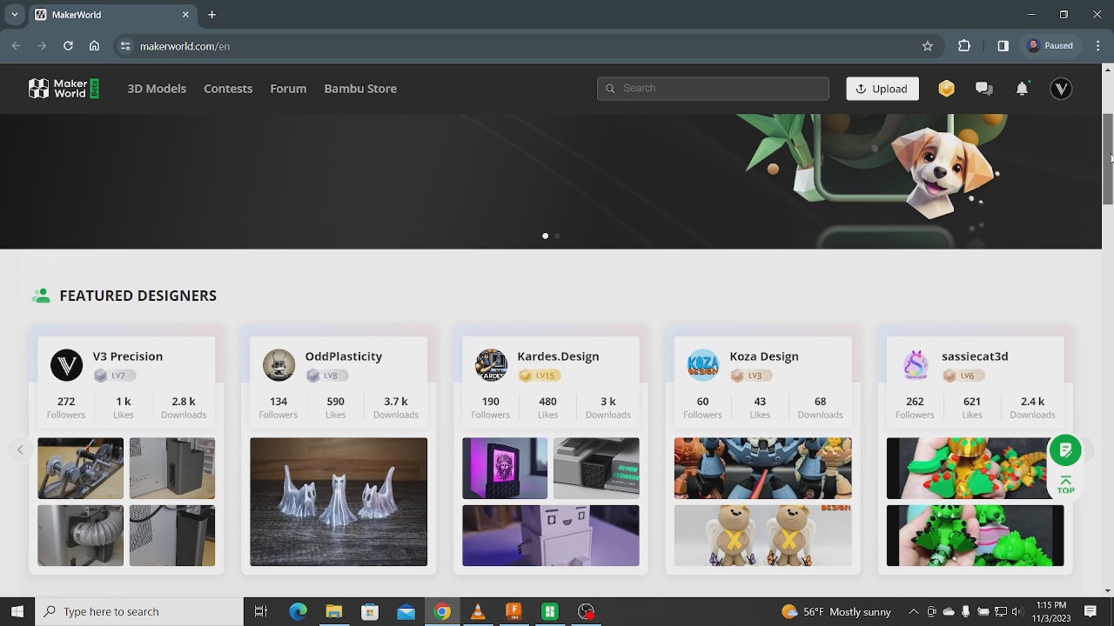Open sassiecat3d's green dragons thumbnail
This screenshot has width=1114, height=626.
975,536
